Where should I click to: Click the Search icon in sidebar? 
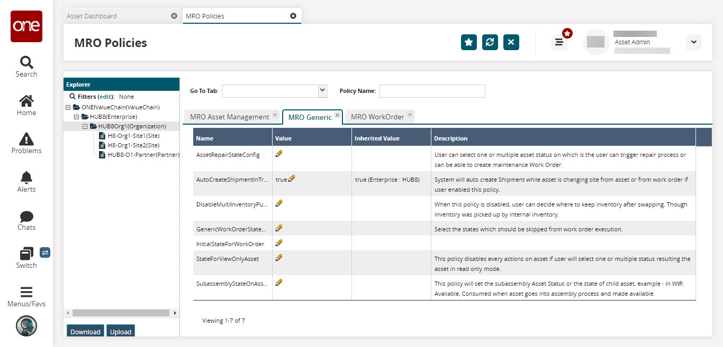pos(26,62)
